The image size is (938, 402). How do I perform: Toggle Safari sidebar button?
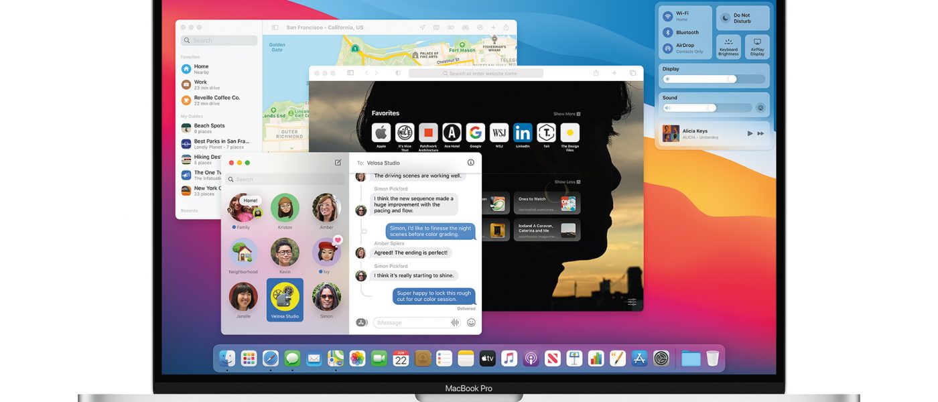(350, 73)
